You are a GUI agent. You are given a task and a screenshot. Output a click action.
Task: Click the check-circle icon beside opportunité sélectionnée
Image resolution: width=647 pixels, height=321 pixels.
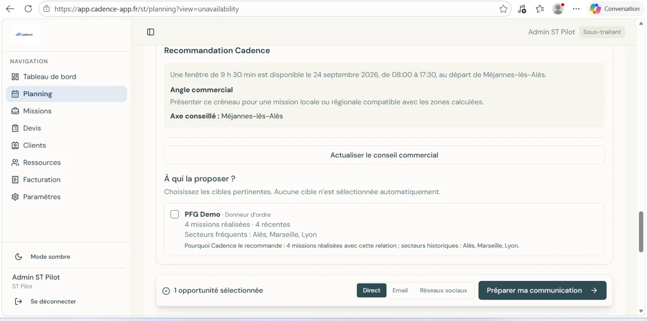pyautogui.click(x=166, y=291)
